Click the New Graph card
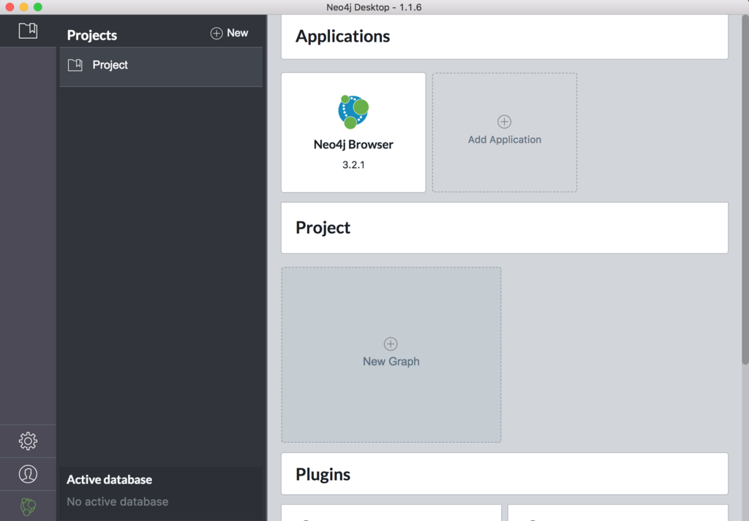The height and width of the screenshot is (521, 749). tap(391, 354)
